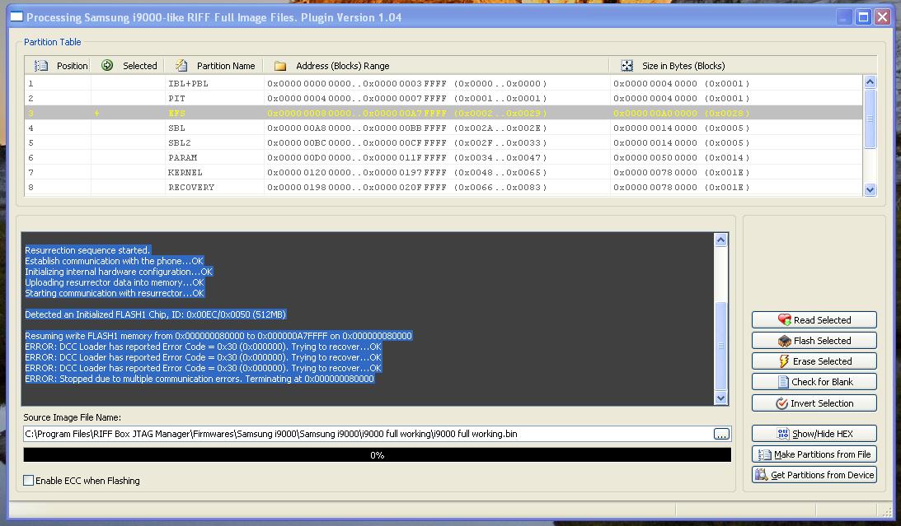Click the Position column header text

(73, 66)
